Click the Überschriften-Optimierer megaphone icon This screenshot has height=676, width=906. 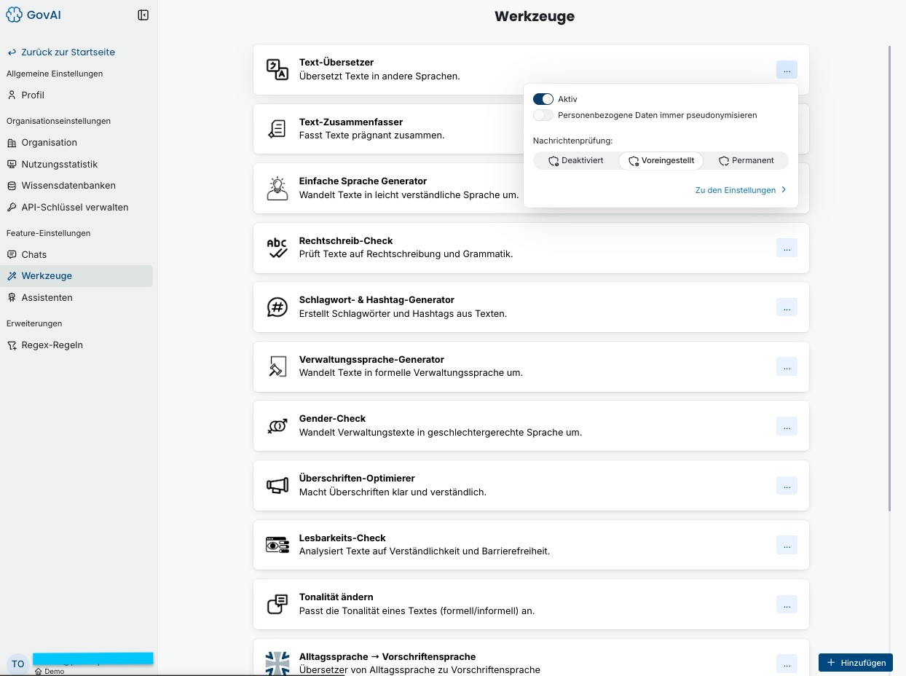pyautogui.click(x=277, y=485)
